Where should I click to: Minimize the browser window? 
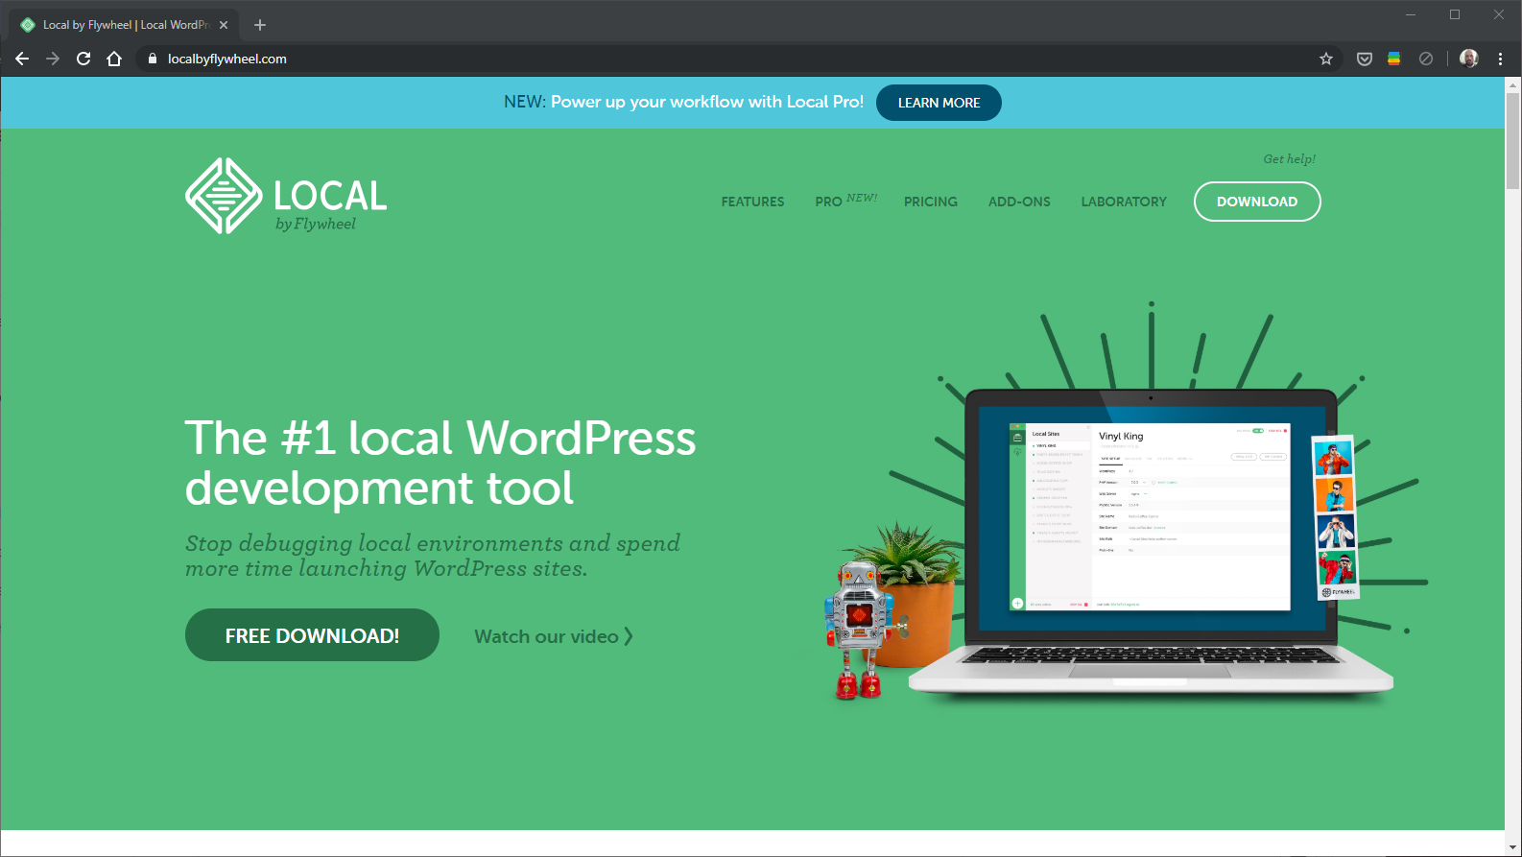coord(1411,14)
